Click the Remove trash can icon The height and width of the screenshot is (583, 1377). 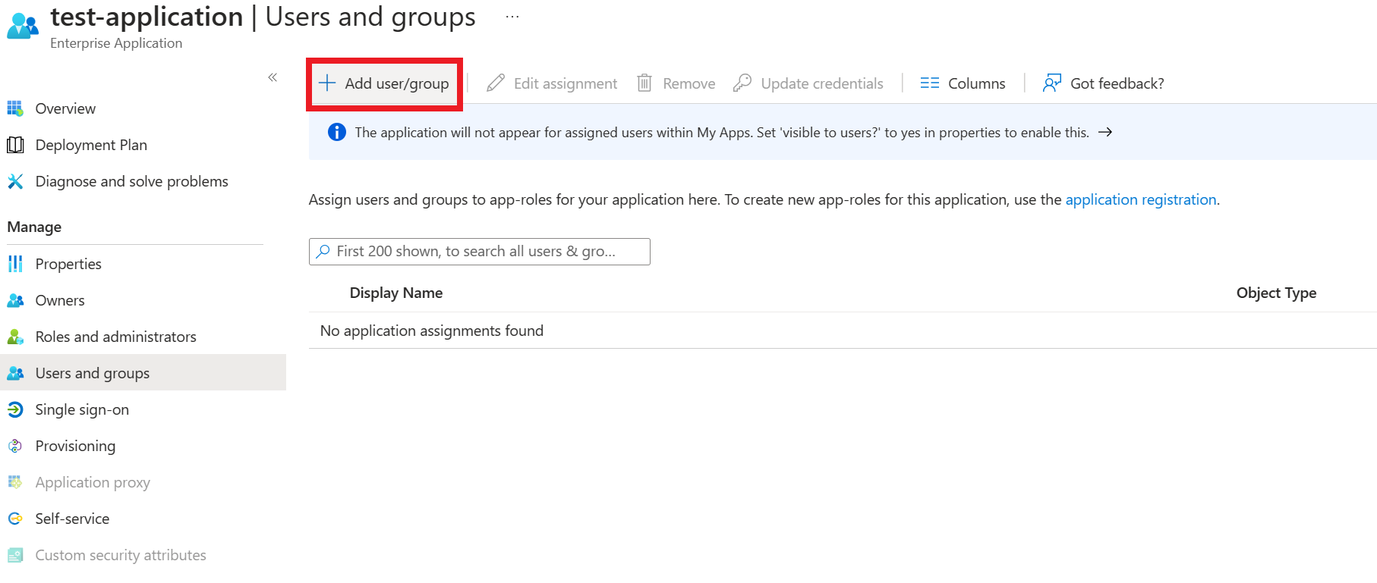coord(644,83)
